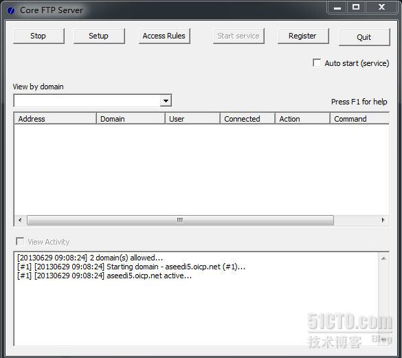
Task: Click the Register button
Action: click(303, 36)
